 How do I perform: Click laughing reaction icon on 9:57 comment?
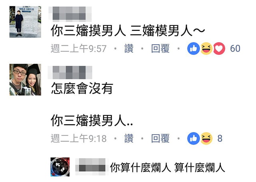[x=206, y=49]
